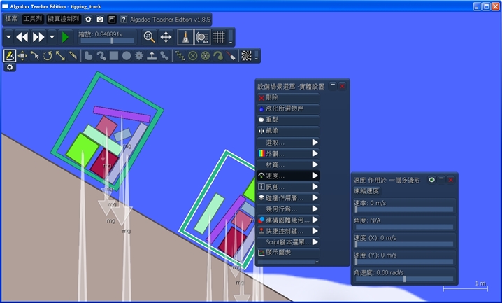This screenshot has width=502, height=303.
Task: Select the Circle shape tool
Action: [126, 55]
